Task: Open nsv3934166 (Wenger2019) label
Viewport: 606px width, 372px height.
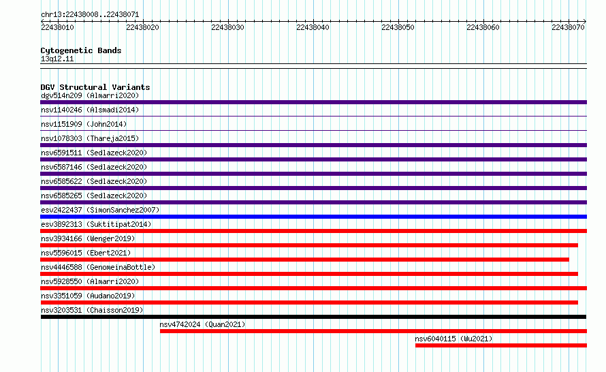Action: coord(88,238)
